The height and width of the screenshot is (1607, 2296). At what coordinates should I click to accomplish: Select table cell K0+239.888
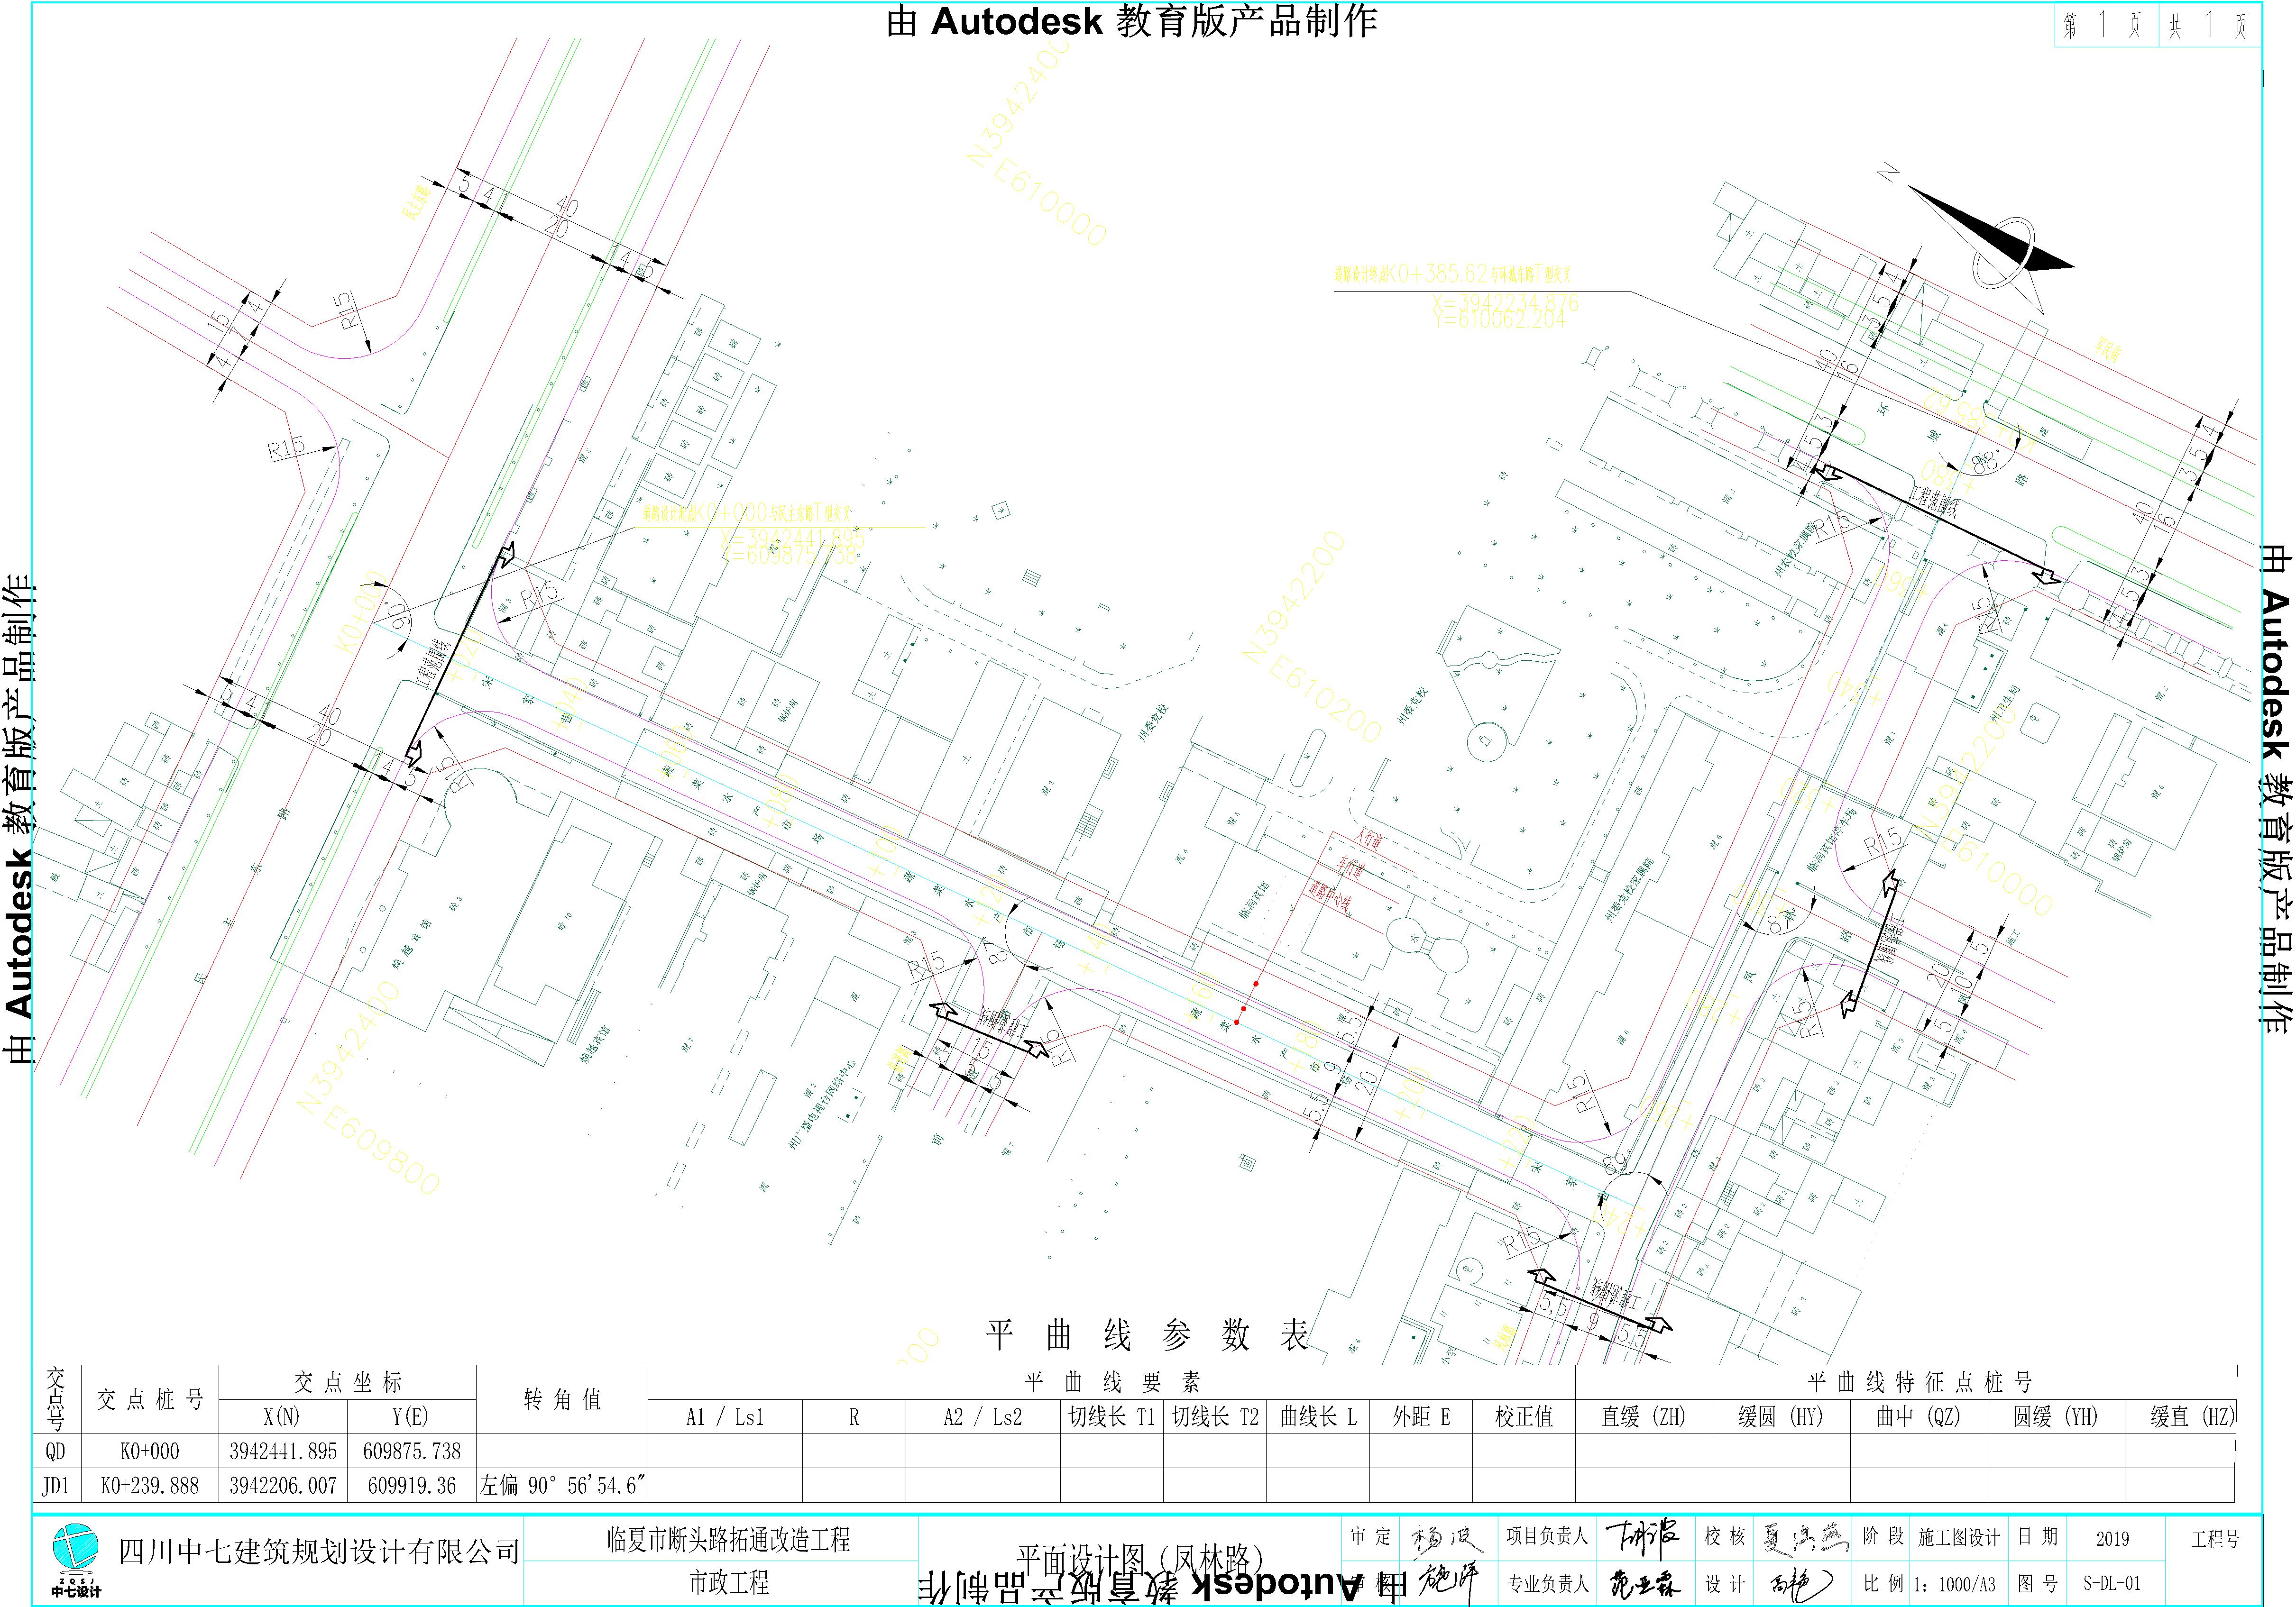pos(150,1486)
